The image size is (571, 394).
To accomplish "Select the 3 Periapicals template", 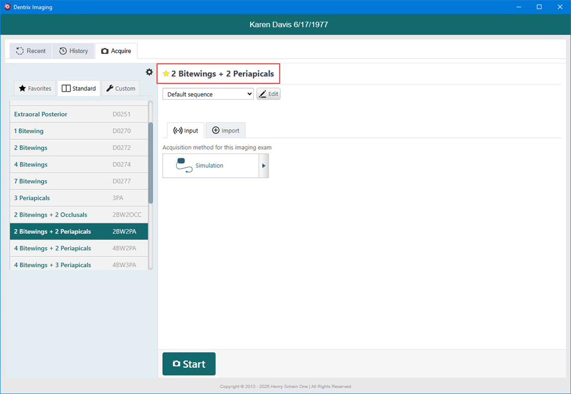I will (x=78, y=198).
